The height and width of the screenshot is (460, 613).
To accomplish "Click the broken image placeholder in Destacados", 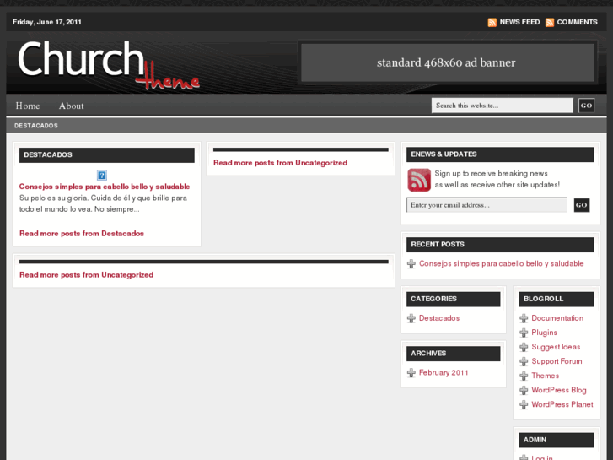I will point(102,175).
